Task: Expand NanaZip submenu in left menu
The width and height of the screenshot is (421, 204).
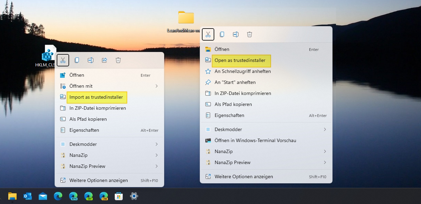Action: click(109, 155)
